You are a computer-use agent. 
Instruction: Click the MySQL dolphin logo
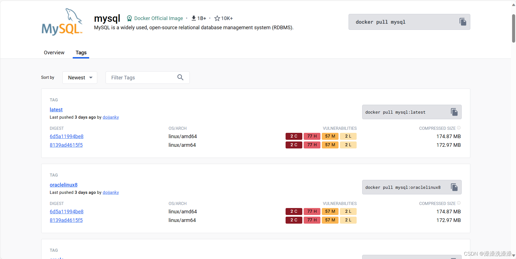click(62, 22)
